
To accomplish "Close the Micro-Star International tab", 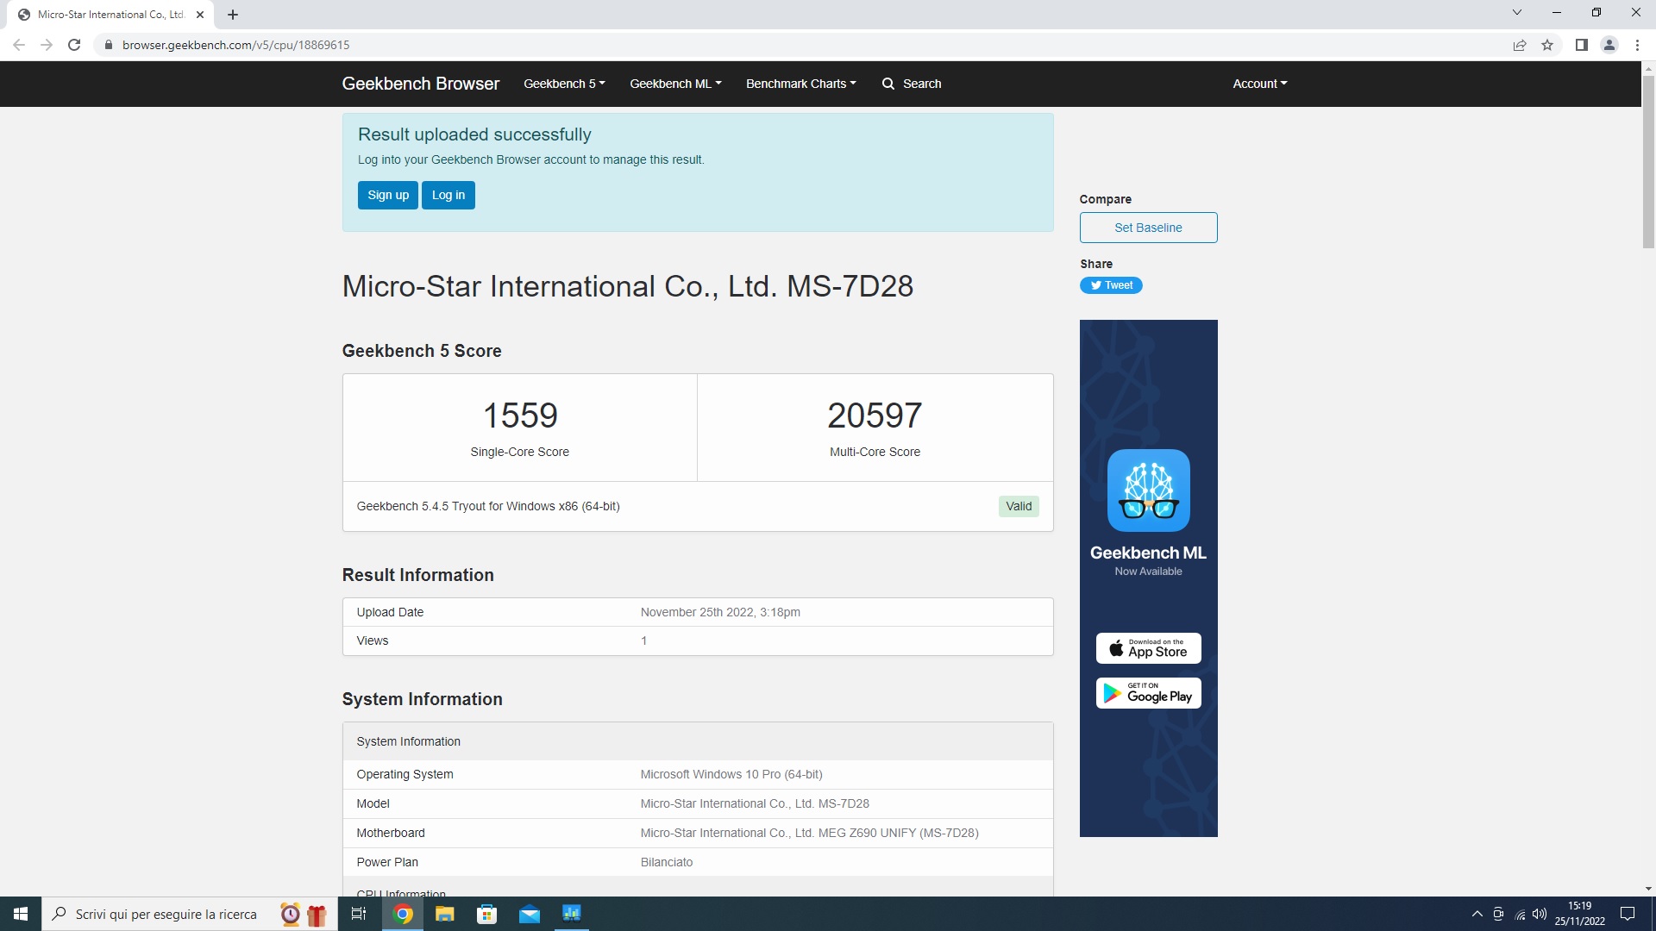I will (x=200, y=15).
